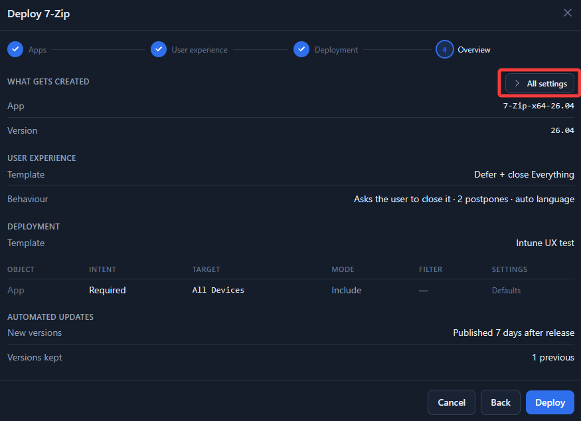This screenshot has width=581, height=421.
Task: Click 'Published 7 days after release' value
Action: pyautogui.click(x=513, y=333)
